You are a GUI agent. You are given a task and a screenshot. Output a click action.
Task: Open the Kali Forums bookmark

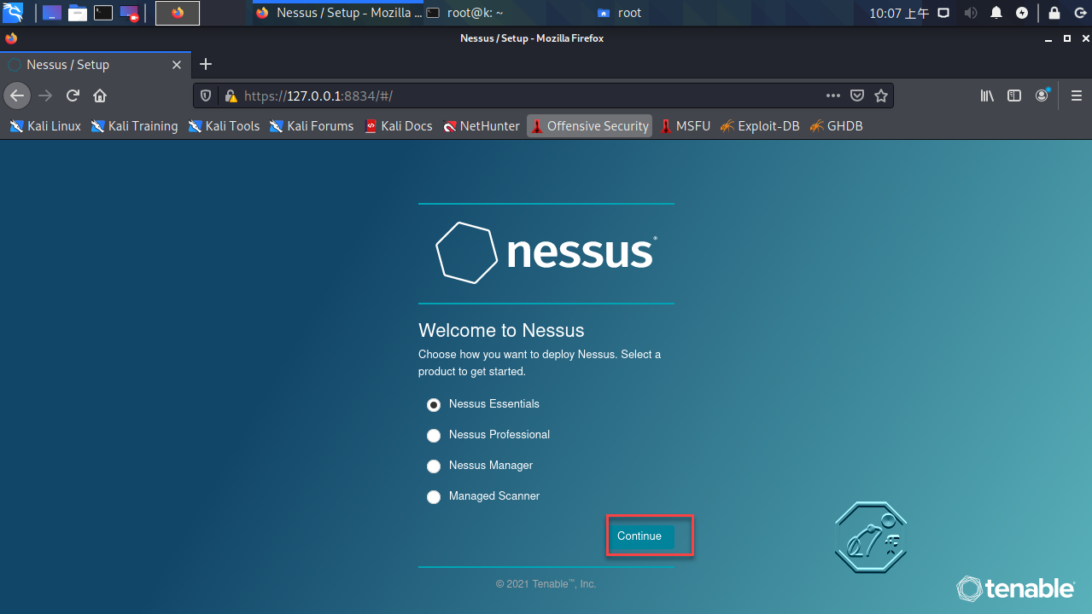(312, 126)
